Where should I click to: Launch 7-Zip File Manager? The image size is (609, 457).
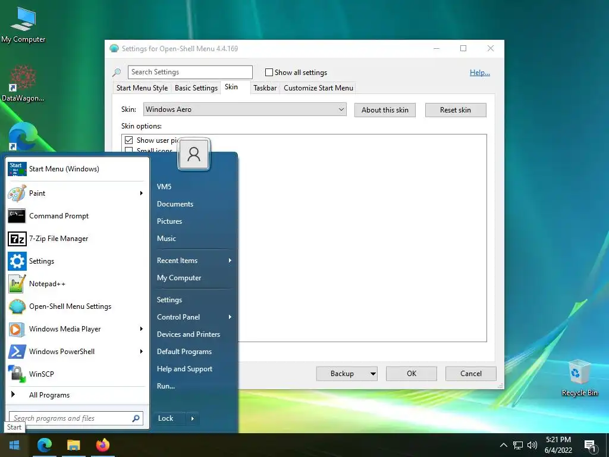point(77,238)
